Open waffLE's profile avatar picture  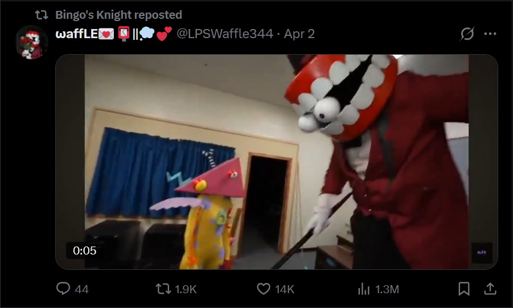(32, 43)
